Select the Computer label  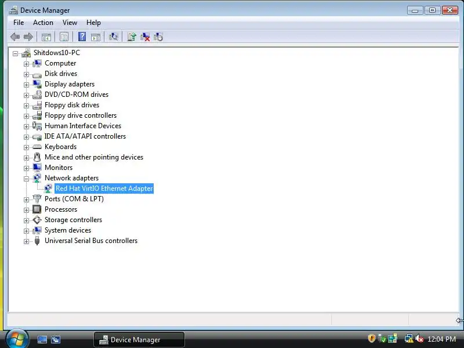(60, 63)
